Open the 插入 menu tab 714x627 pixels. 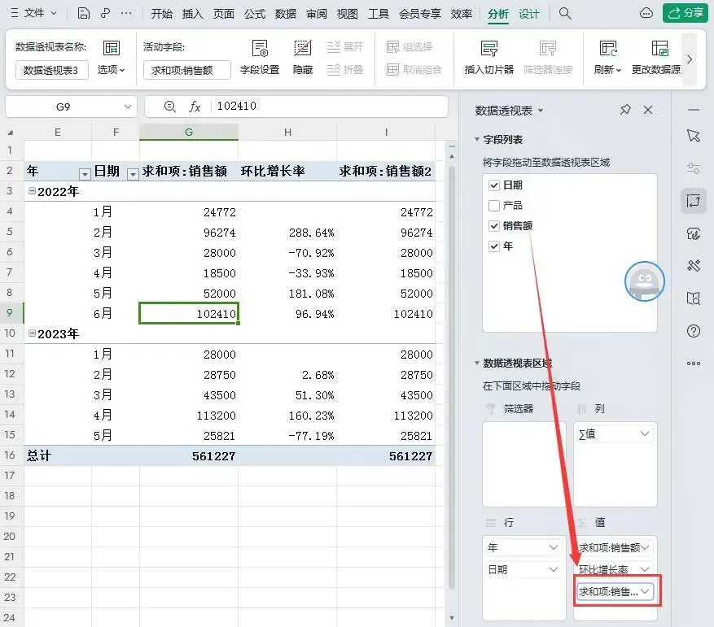[x=193, y=14]
